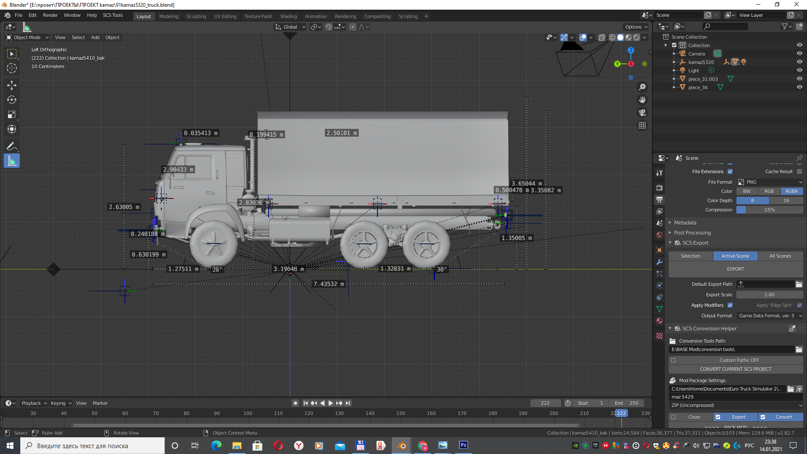Select the All Scenes export option
The image size is (807, 454).
coord(780,256)
